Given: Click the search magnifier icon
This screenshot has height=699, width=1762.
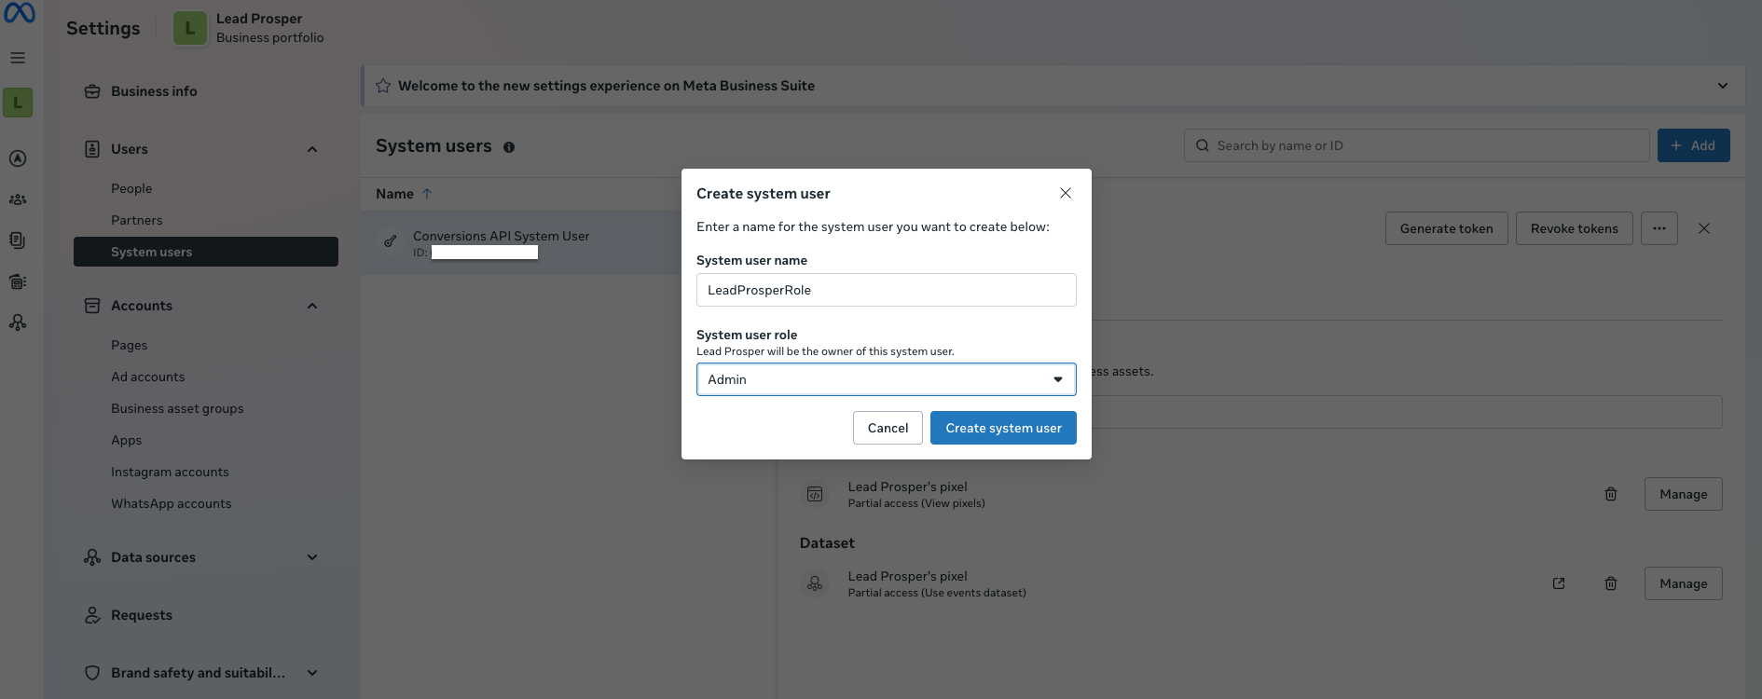Looking at the screenshot, I should click(x=1203, y=145).
